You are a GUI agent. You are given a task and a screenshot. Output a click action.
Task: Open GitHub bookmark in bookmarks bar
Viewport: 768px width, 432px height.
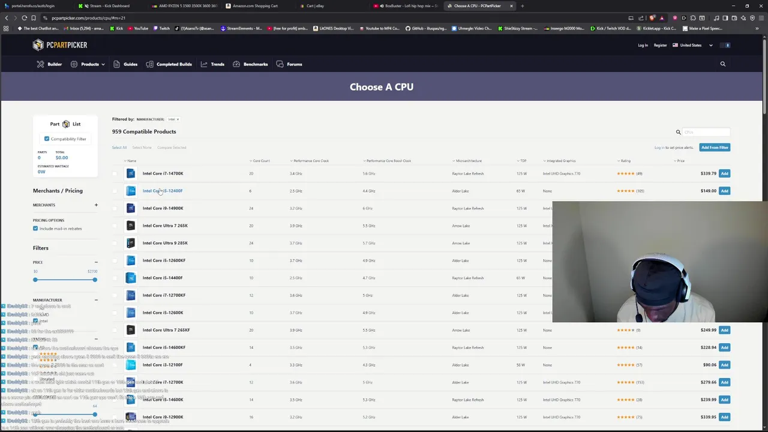[x=426, y=28]
